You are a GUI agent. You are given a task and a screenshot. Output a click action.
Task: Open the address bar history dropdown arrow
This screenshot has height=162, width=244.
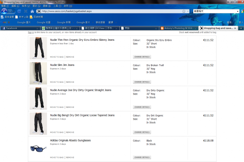pyautogui.click(x=188, y=11)
